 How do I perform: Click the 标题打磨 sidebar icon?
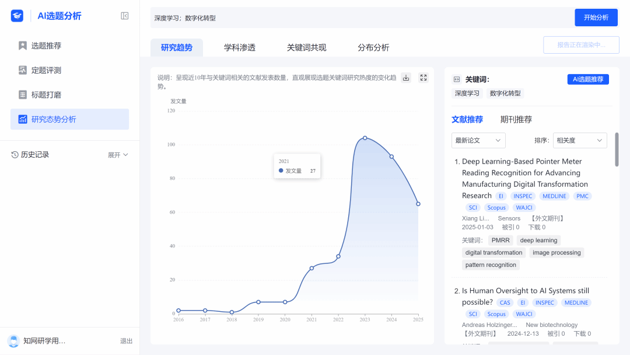[23, 95]
